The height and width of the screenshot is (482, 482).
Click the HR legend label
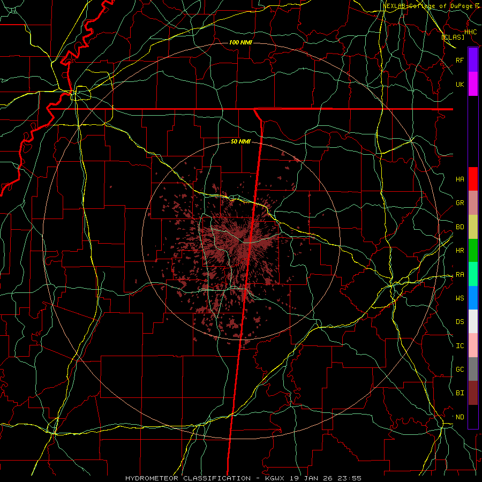460,251
